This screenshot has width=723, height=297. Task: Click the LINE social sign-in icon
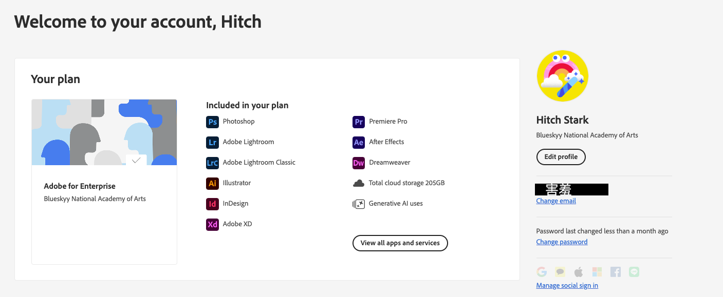634,272
